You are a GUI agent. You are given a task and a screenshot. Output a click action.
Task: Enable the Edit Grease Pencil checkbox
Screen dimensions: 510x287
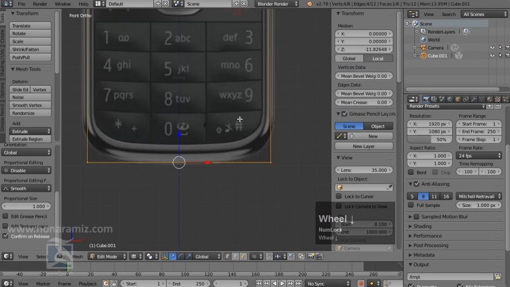[5, 216]
